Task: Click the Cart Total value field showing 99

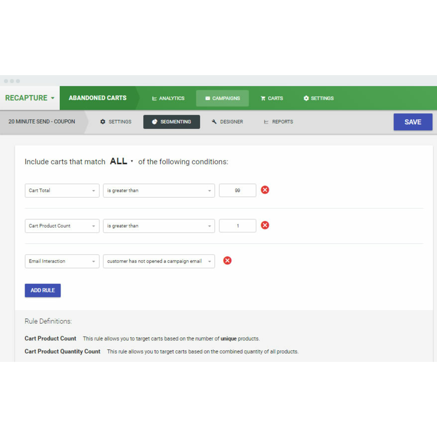Action: coord(237,190)
